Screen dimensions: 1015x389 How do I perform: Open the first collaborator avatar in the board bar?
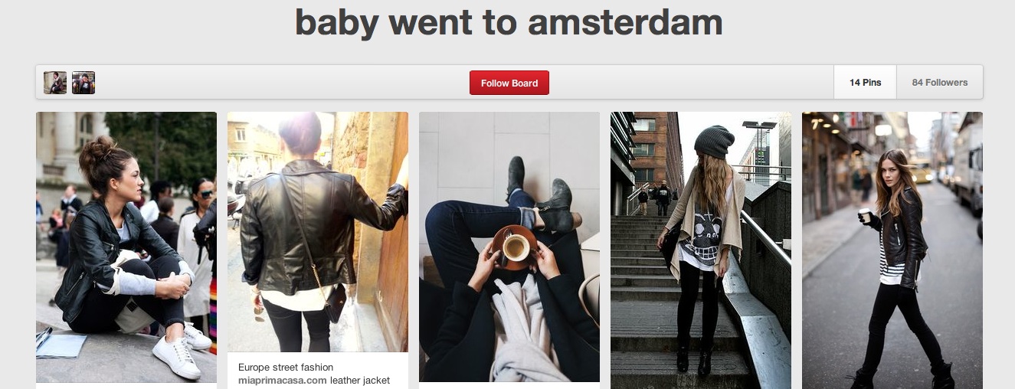[x=55, y=83]
